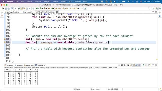Toggle Pin Console

point(143,65)
